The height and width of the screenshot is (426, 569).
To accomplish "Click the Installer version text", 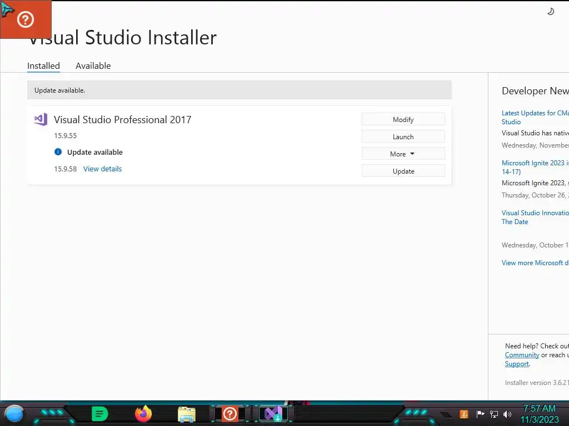I will coord(537,383).
